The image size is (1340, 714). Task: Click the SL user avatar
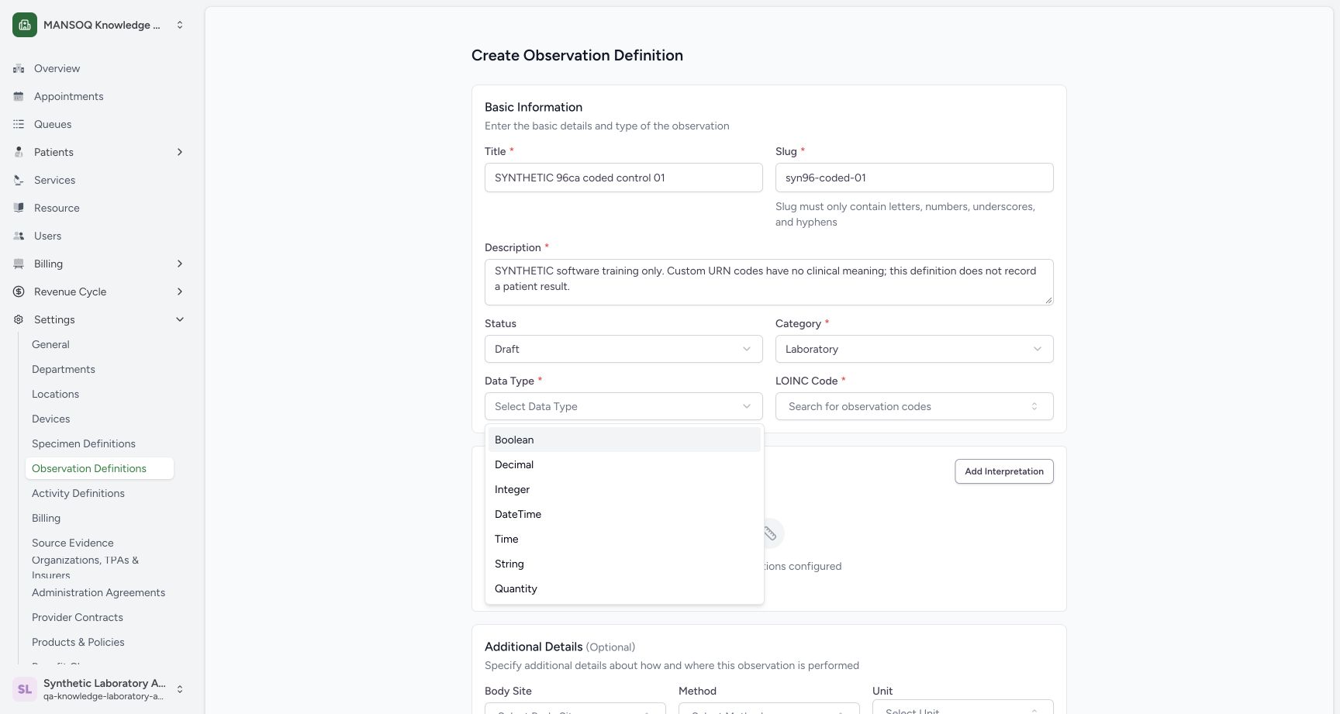(x=25, y=689)
